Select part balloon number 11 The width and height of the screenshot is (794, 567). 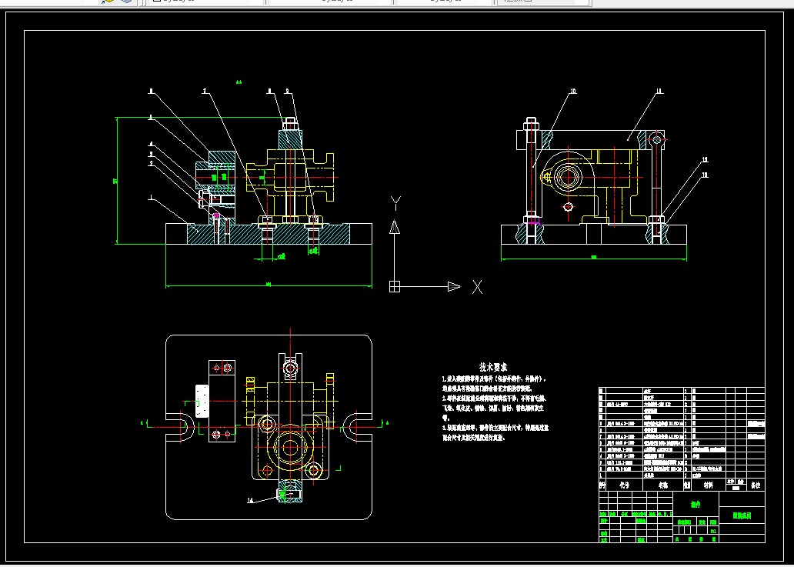[659, 92]
